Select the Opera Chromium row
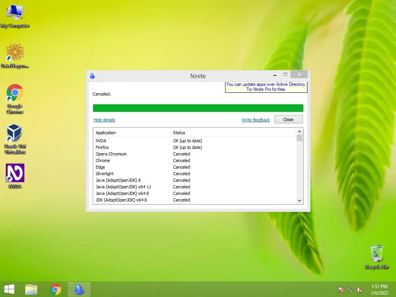 [195, 154]
